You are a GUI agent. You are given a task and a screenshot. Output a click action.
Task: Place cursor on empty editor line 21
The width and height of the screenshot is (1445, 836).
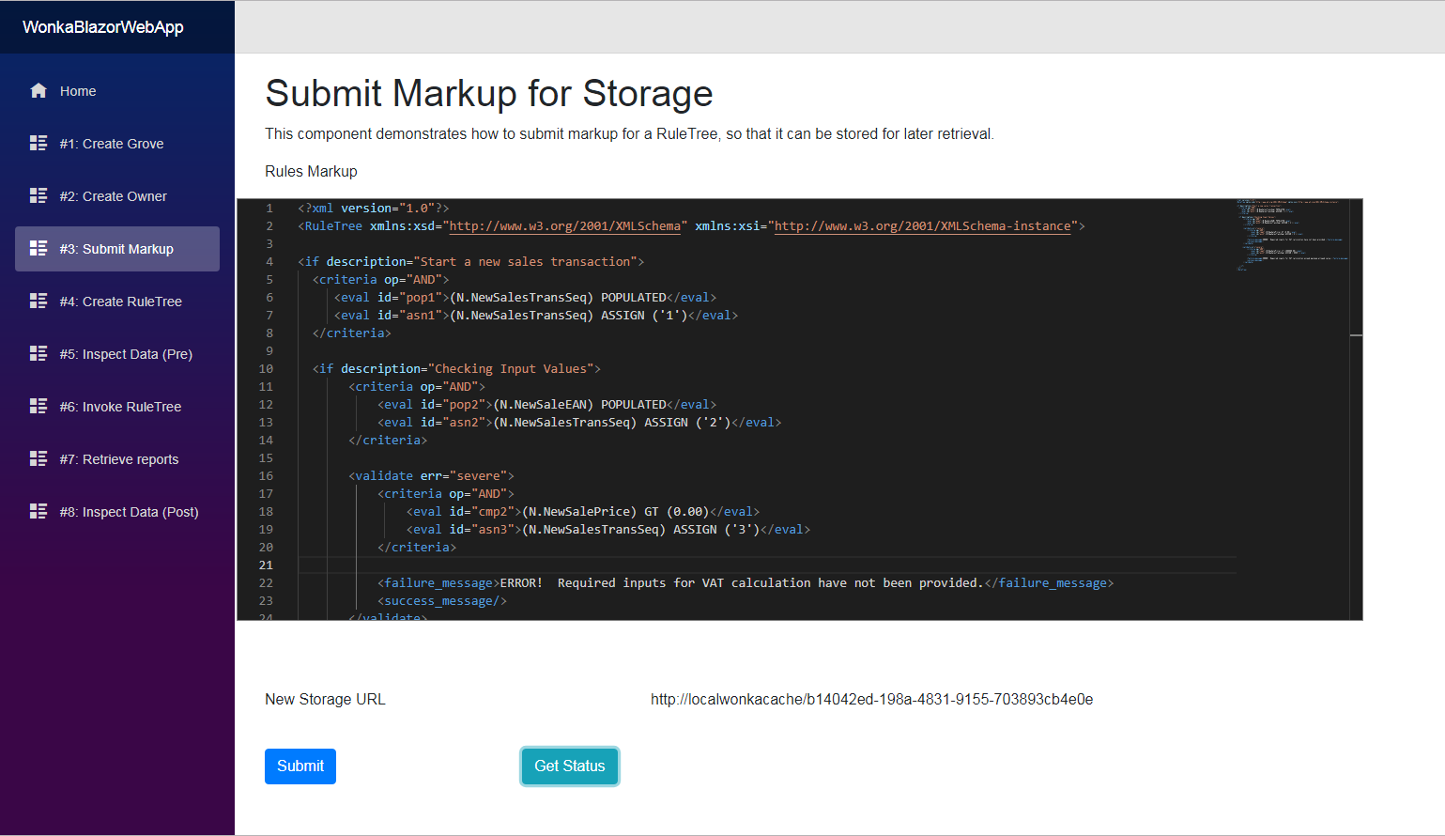[x=767, y=565]
